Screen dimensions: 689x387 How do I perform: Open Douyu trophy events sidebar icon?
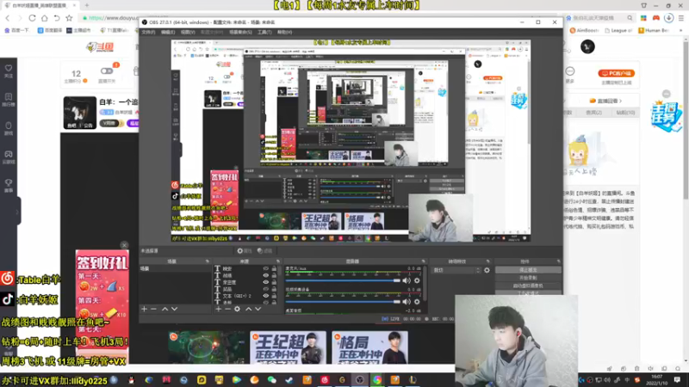click(9, 186)
